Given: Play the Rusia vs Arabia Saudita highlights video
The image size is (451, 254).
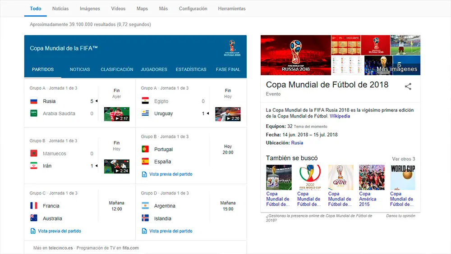Looking at the screenshot, I should click(x=116, y=114).
